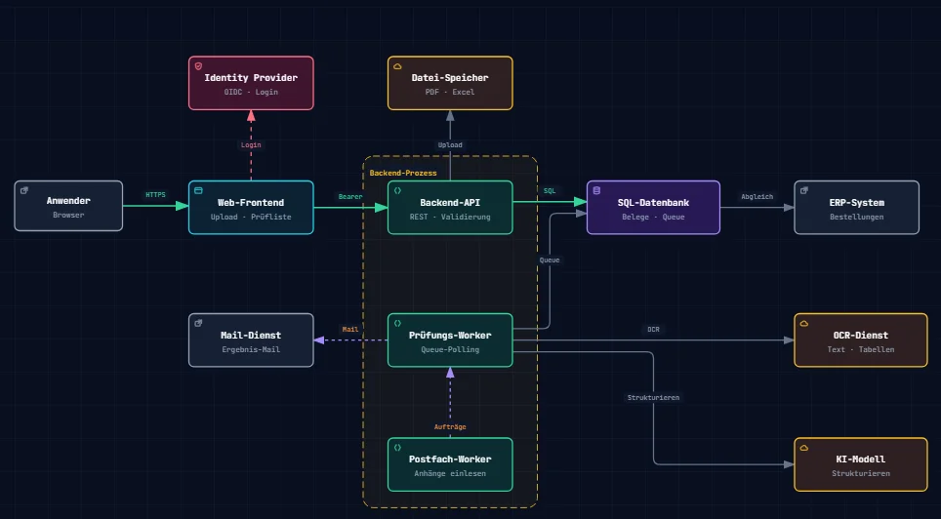Select the Prüfungs-Worker node title

click(450, 336)
